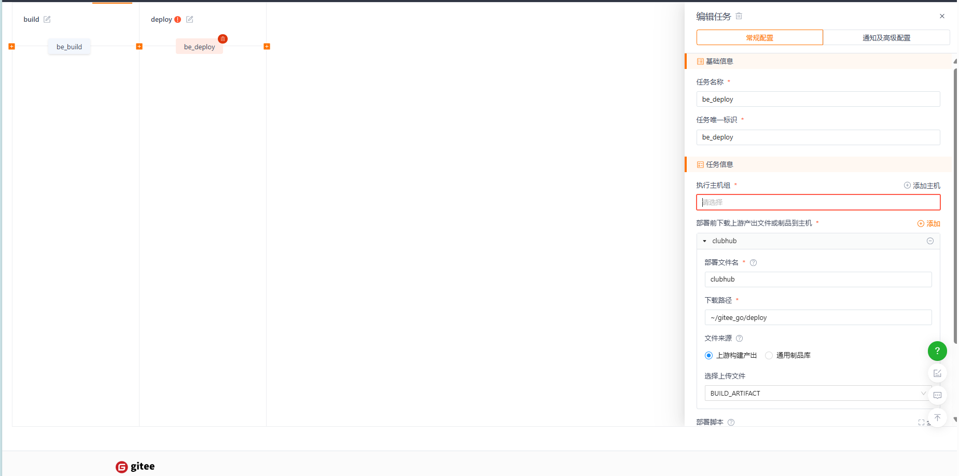Screen dimensions: 959x476
Task: Click the edit icon next to build stage
Action: (47, 19)
